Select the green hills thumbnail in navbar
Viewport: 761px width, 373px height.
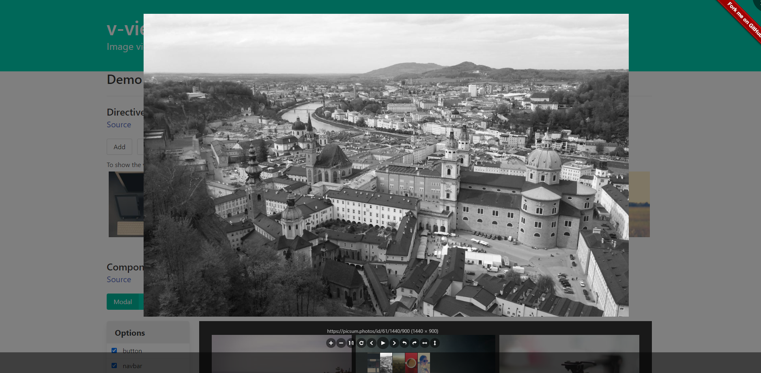(399, 363)
